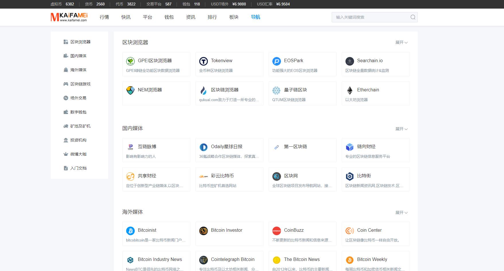Viewport: 504px width, 271px height.
Task: Click the Etherchain Ethereum diamond icon
Action: click(349, 91)
